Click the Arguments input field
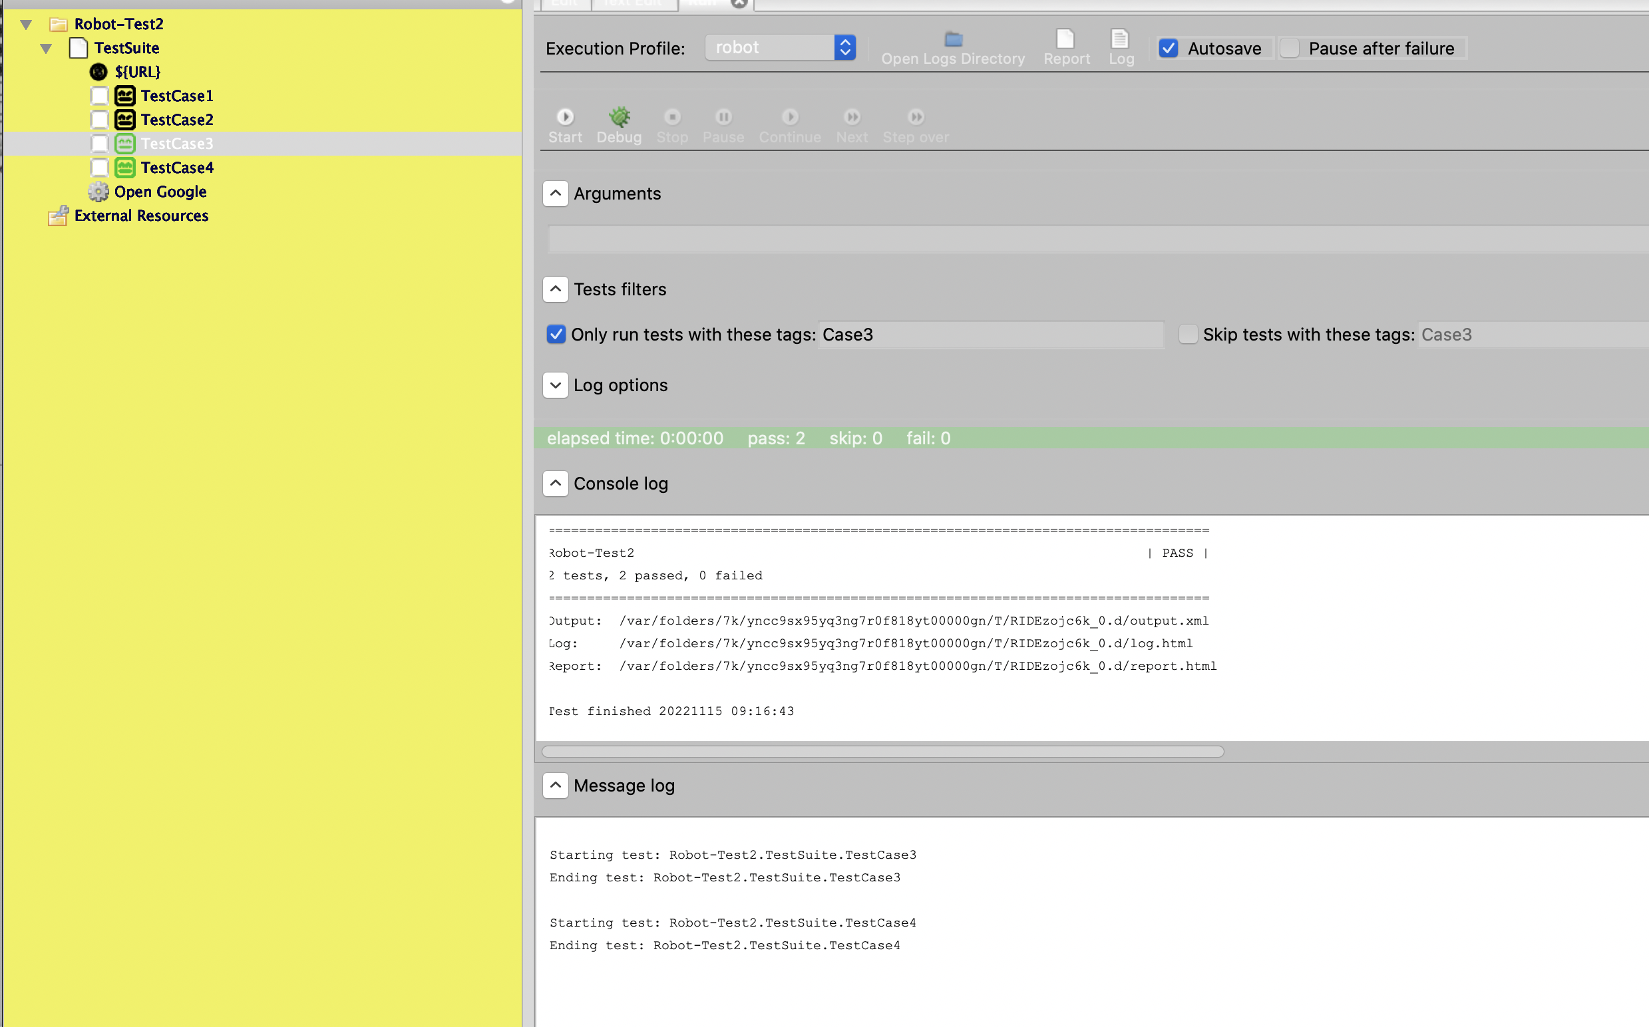Viewport: 1649px width, 1027px height. [1098, 239]
